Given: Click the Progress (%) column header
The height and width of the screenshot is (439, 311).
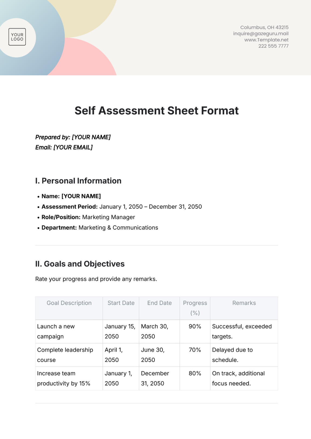Looking at the screenshot, I should click(195, 308).
